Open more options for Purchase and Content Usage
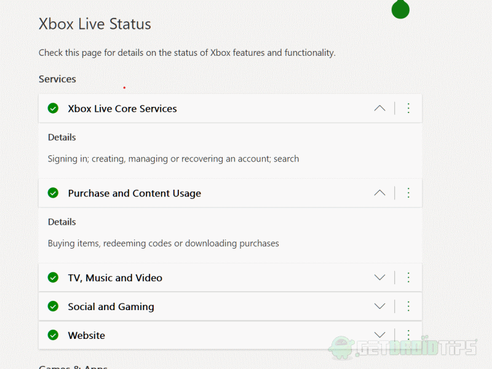The height and width of the screenshot is (369, 492). pos(408,193)
